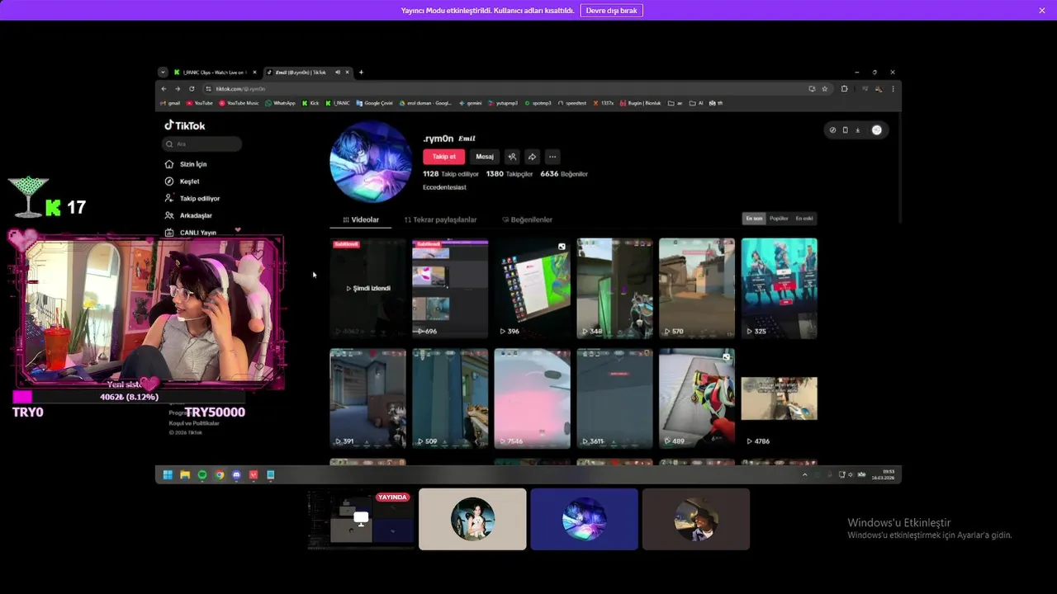Screen dimensions: 1057x594
Task: Open the tab search dropdown arrow in Chrome
Action: pyautogui.click(x=163, y=73)
